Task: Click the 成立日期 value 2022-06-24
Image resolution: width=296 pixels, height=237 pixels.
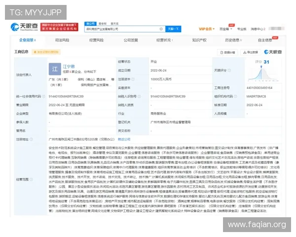Action: click(158, 71)
